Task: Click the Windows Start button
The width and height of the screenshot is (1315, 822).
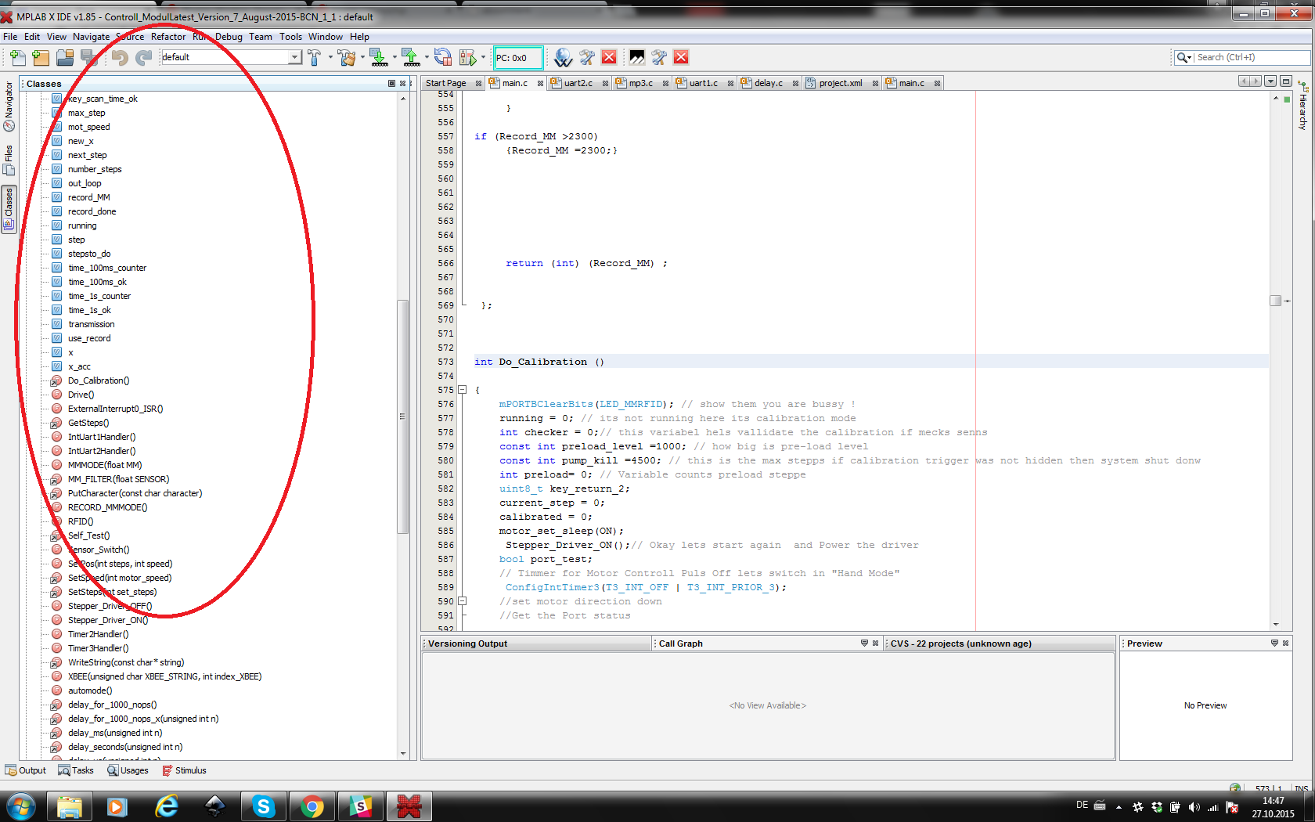Action: pyautogui.click(x=20, y=806)
